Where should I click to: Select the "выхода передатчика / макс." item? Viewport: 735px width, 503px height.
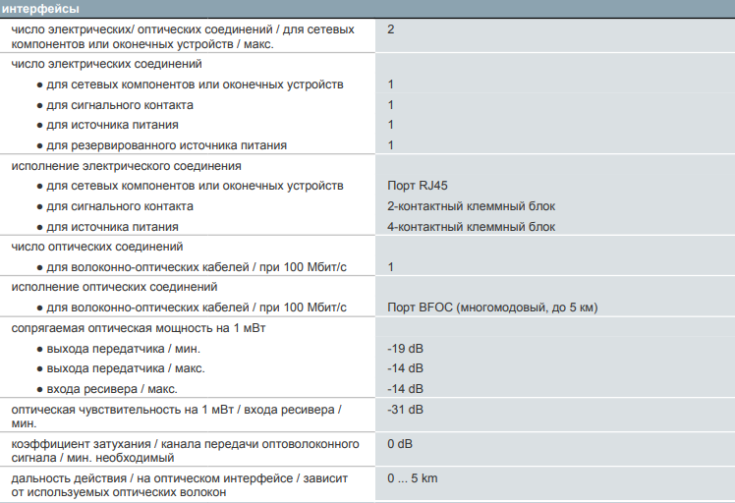pyautogui.click(x=127, y=368)
